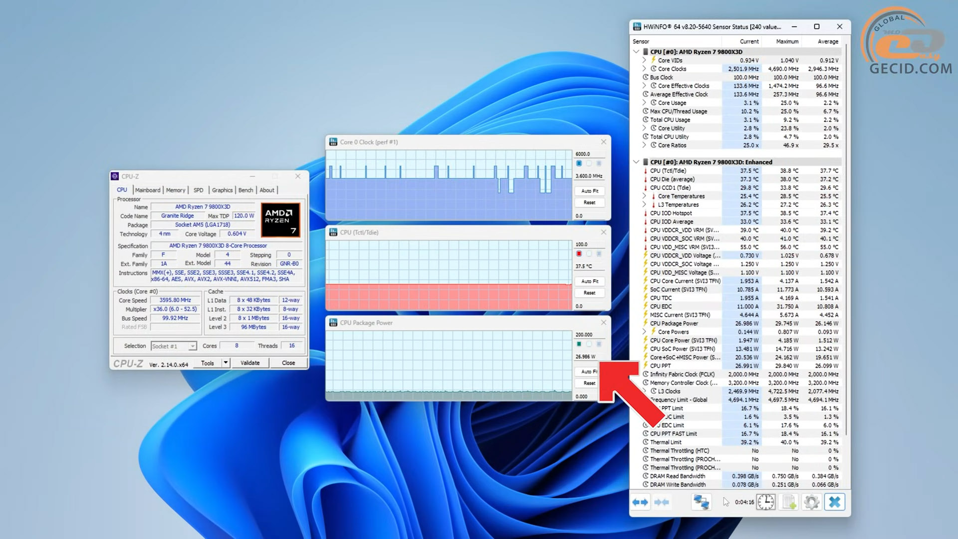The image size is (958, 539).
Task: Select the Thermal Limit row
Action: point(741,442)
